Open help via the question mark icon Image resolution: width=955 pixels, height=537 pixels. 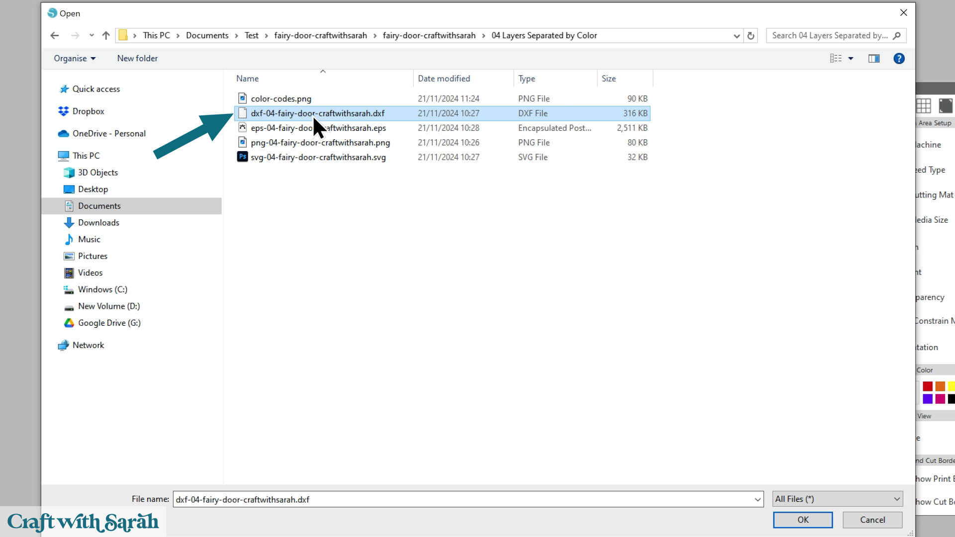(x=899, y=59)
